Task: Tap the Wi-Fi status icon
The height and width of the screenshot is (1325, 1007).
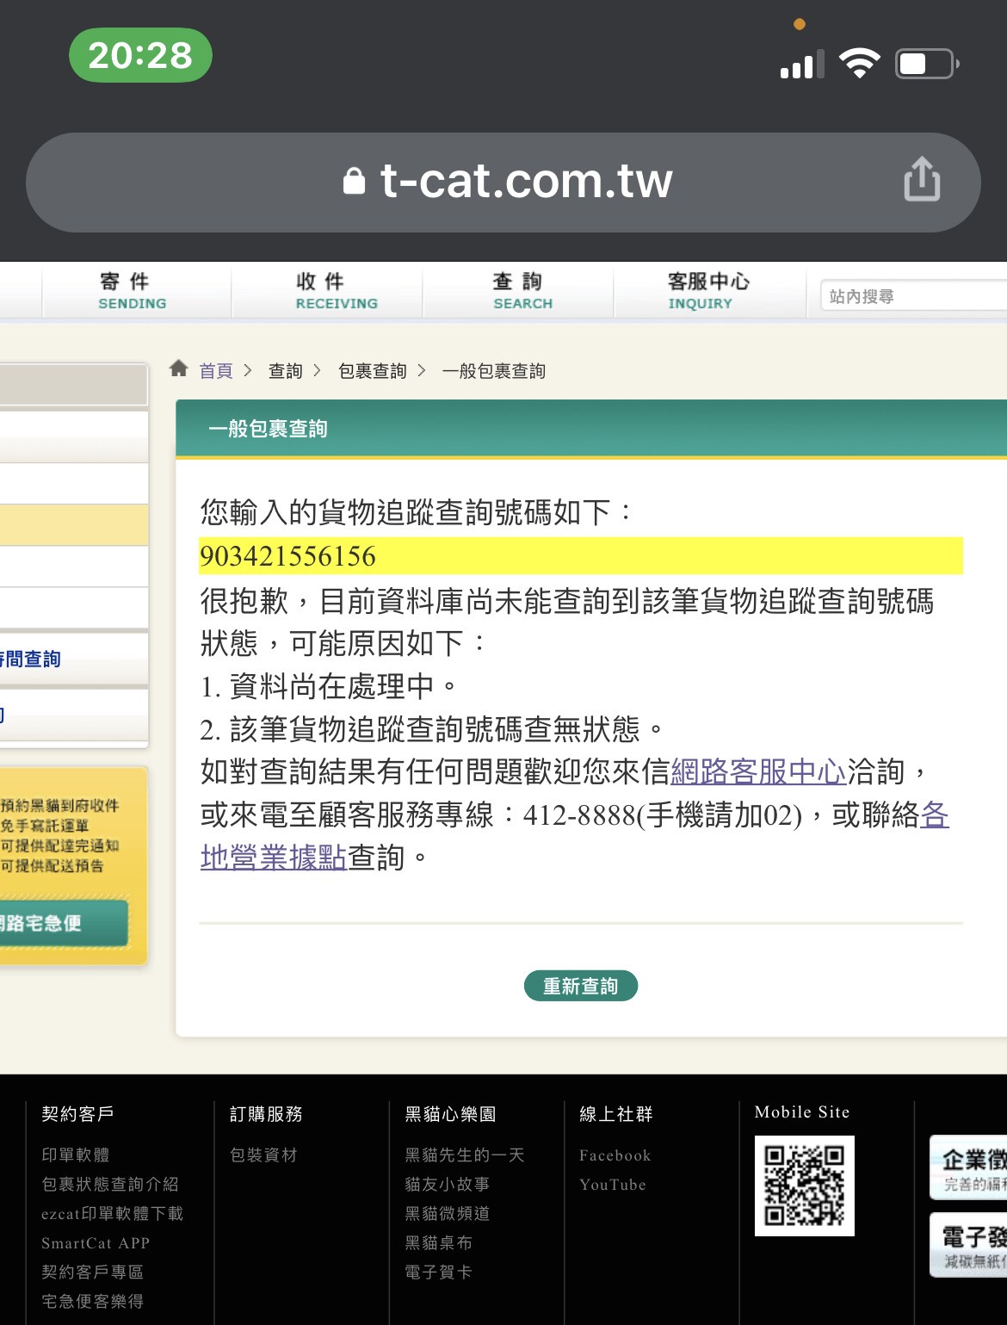Action: click(859, 64)
